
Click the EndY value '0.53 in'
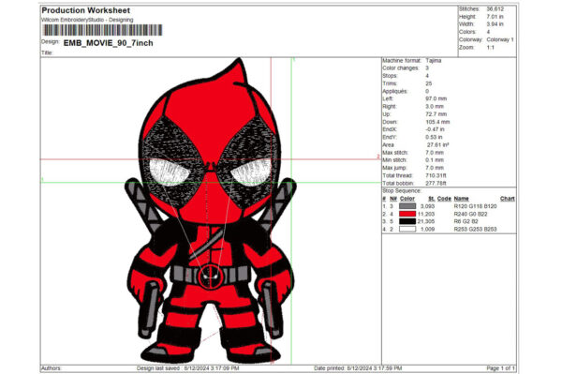click(434, 137)
